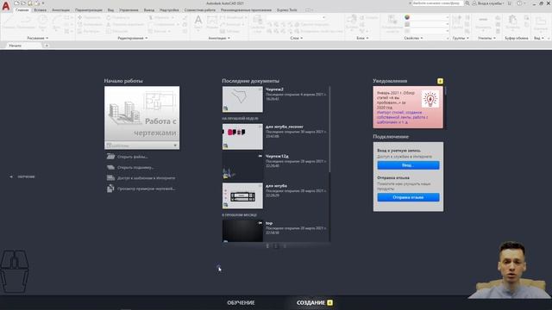Click the Просмотр примеров чертежей link
The height and width of the screenshot is (310, 552).
point(146,189)
